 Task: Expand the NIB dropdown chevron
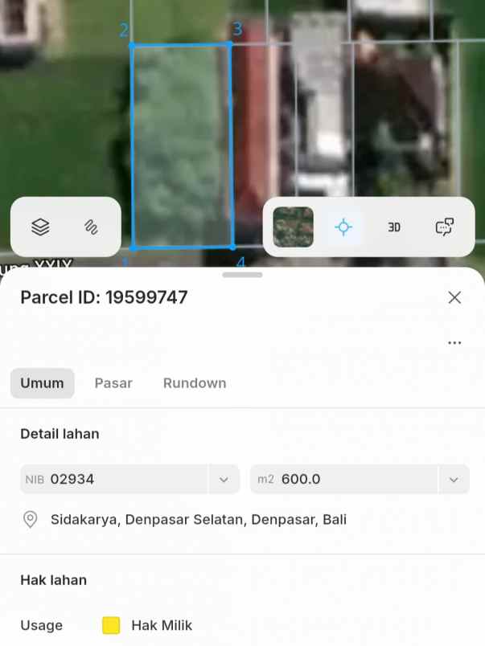224,480
